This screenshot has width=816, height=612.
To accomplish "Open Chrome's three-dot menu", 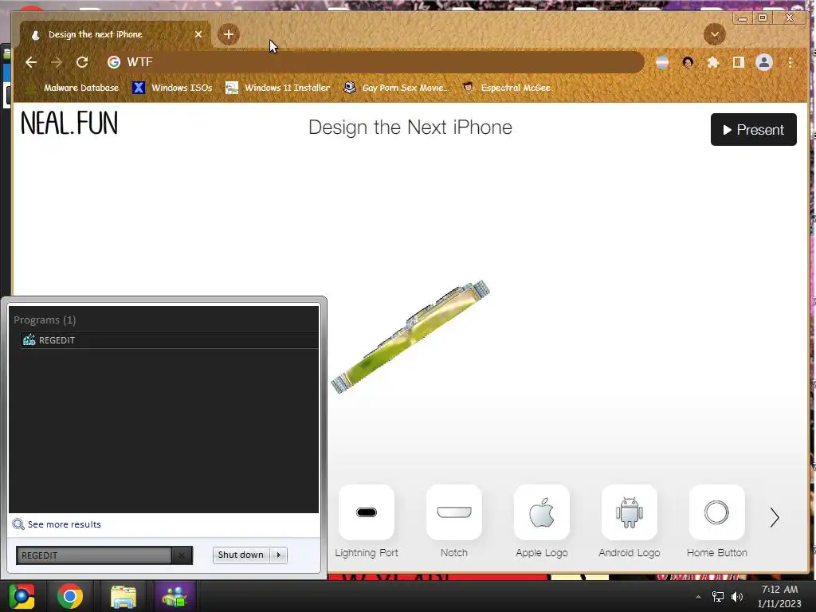I will coord(790,62).
